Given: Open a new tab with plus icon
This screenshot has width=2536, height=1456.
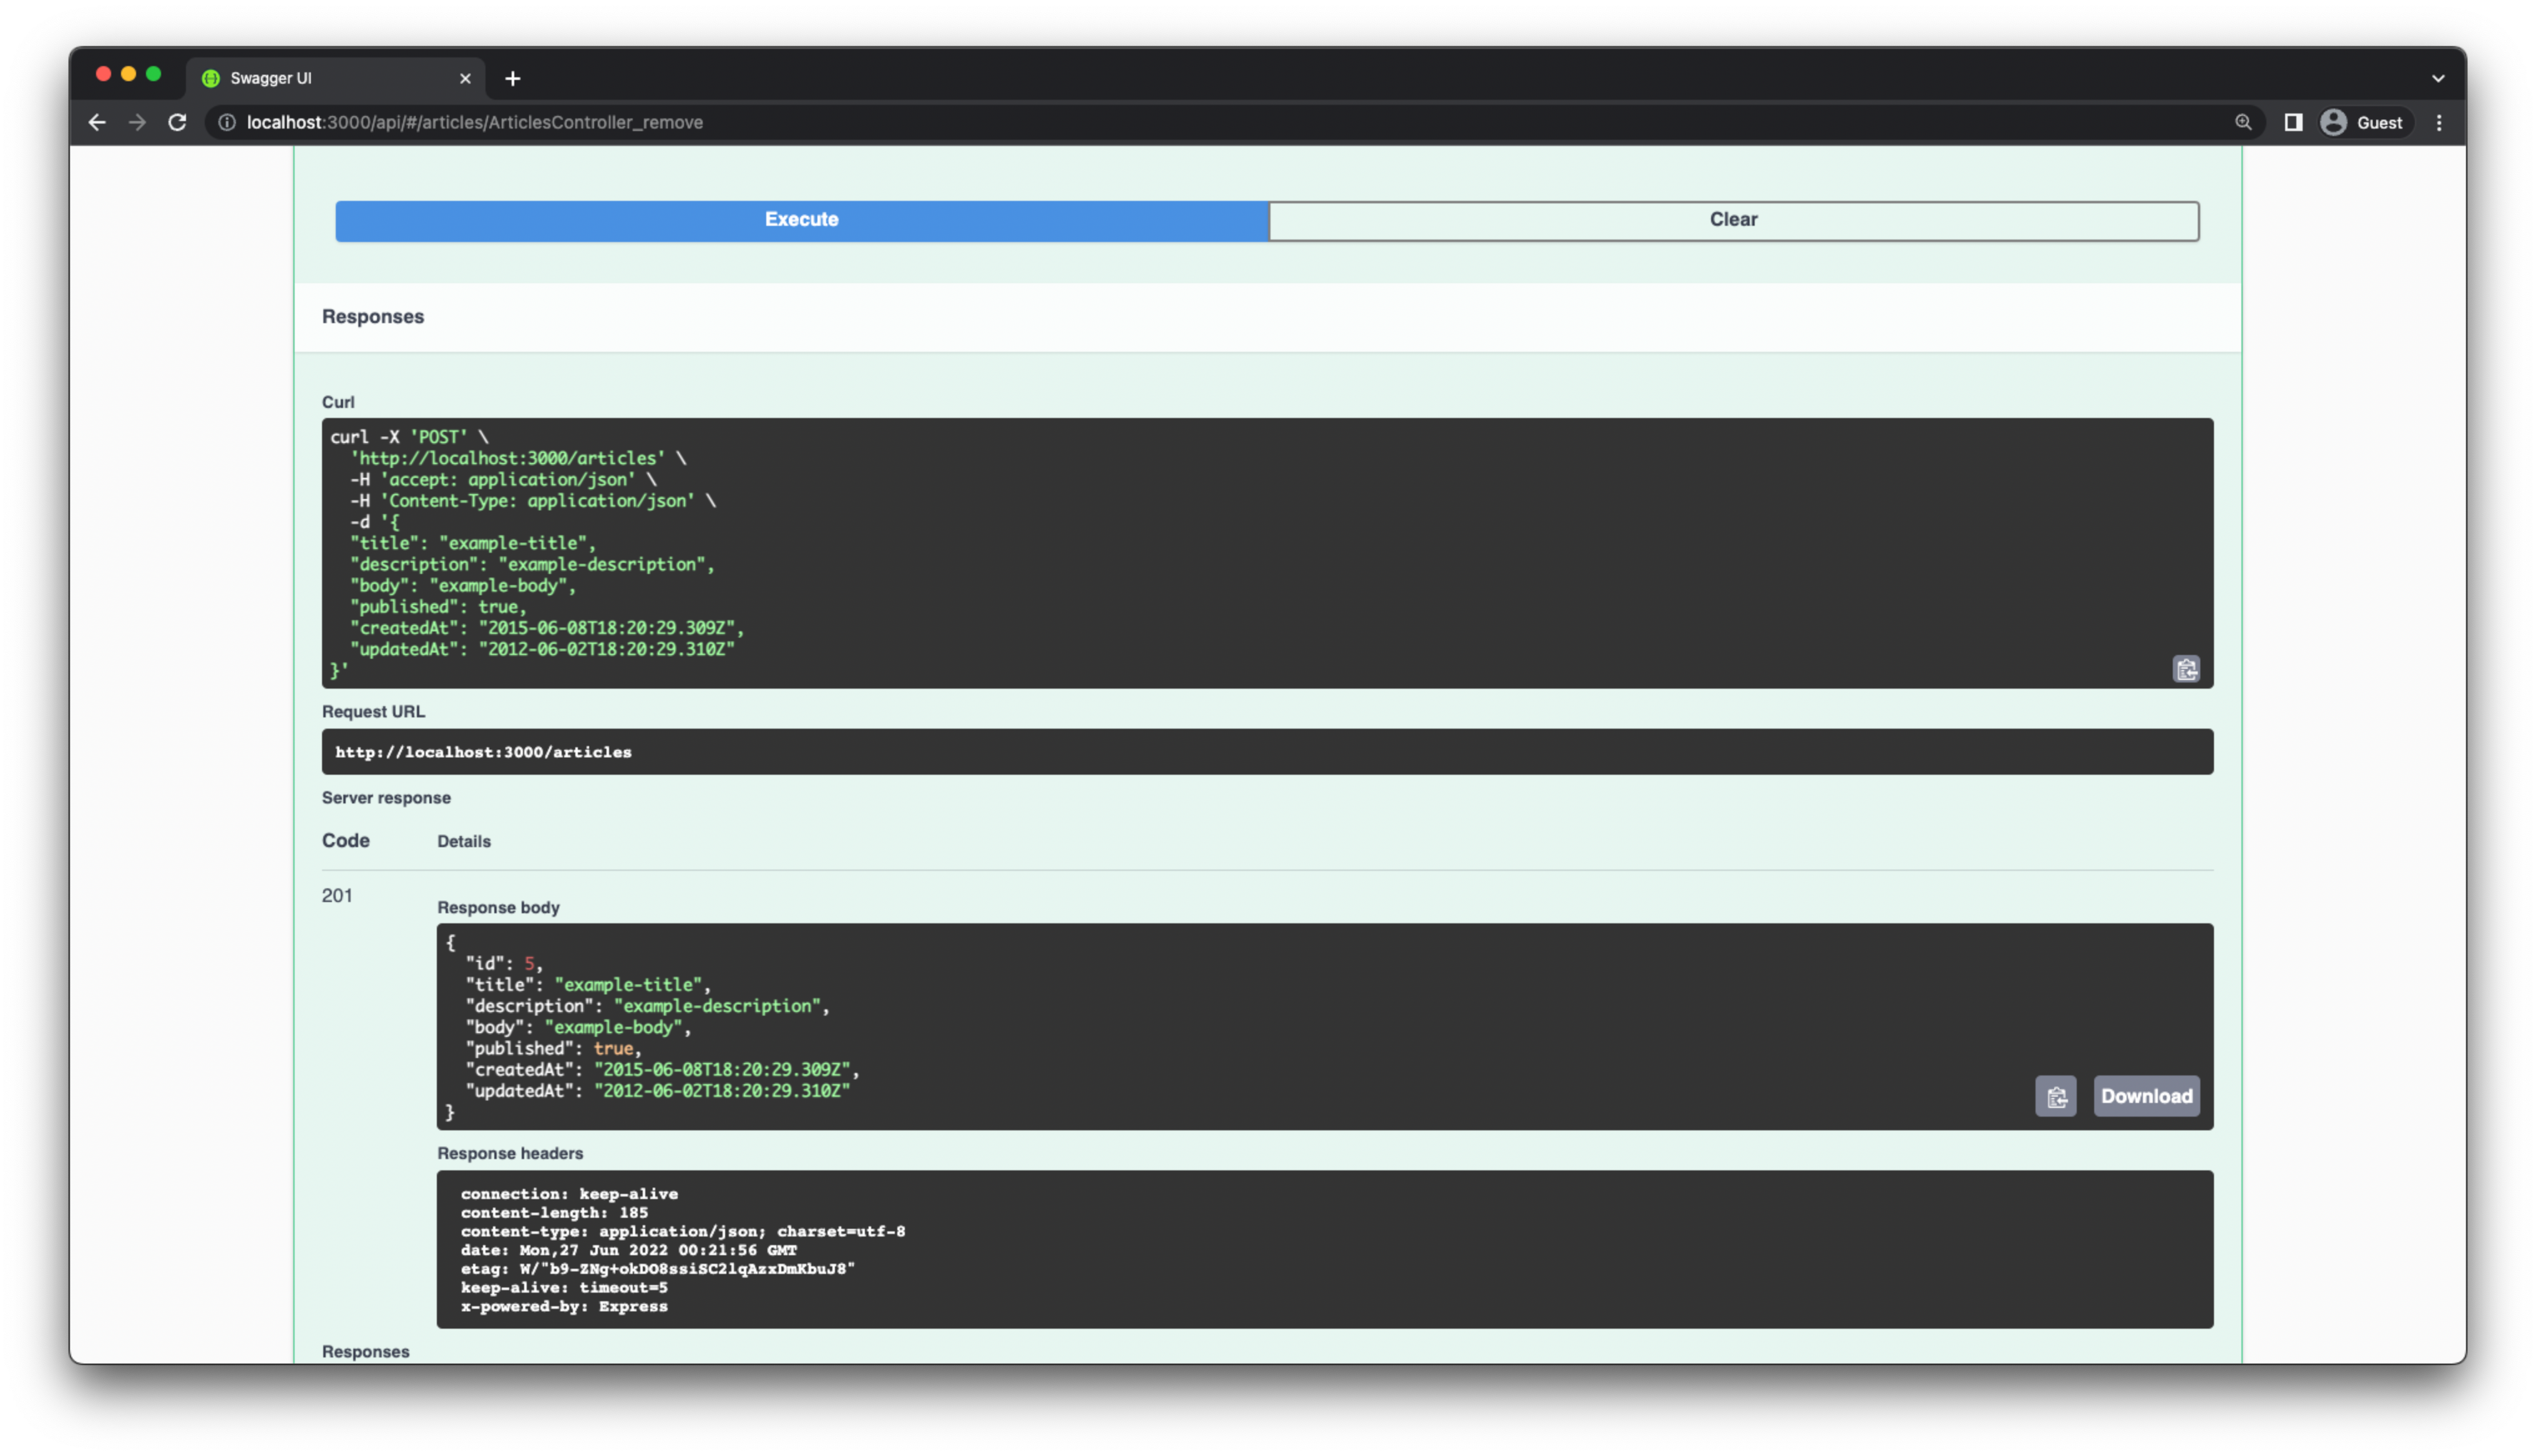Looking at the screenshot, I should [x=513, y=78].
